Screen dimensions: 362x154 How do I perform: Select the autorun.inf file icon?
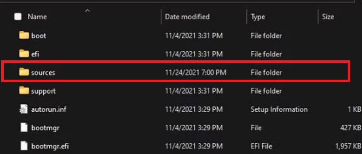click(x=24, y=109)
